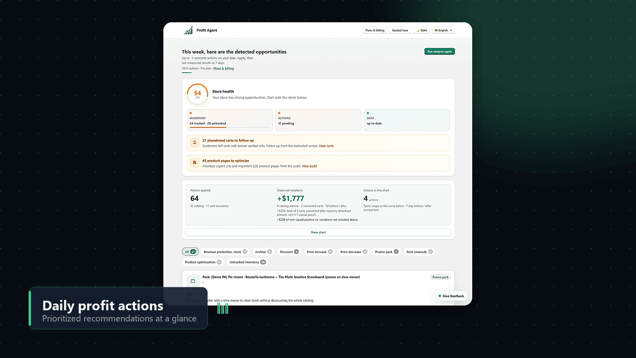Click the 21 abandoned carts to follow up heading
The height and width of the screenshot is (358, 636).
tap(228, 140)
